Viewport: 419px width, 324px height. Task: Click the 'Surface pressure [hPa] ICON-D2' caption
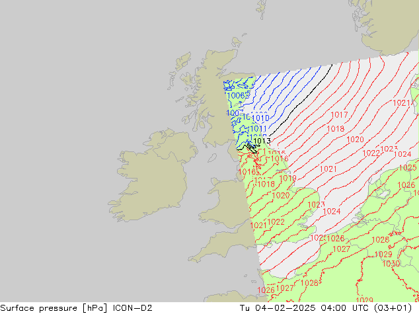point(76,308)
